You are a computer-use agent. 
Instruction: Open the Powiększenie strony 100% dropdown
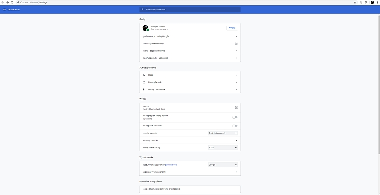(223, 148)
